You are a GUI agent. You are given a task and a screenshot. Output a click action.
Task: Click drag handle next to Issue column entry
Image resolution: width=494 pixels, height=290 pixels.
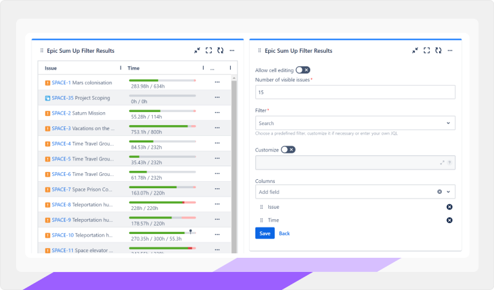pyautogui.click(x=261, y=207)
